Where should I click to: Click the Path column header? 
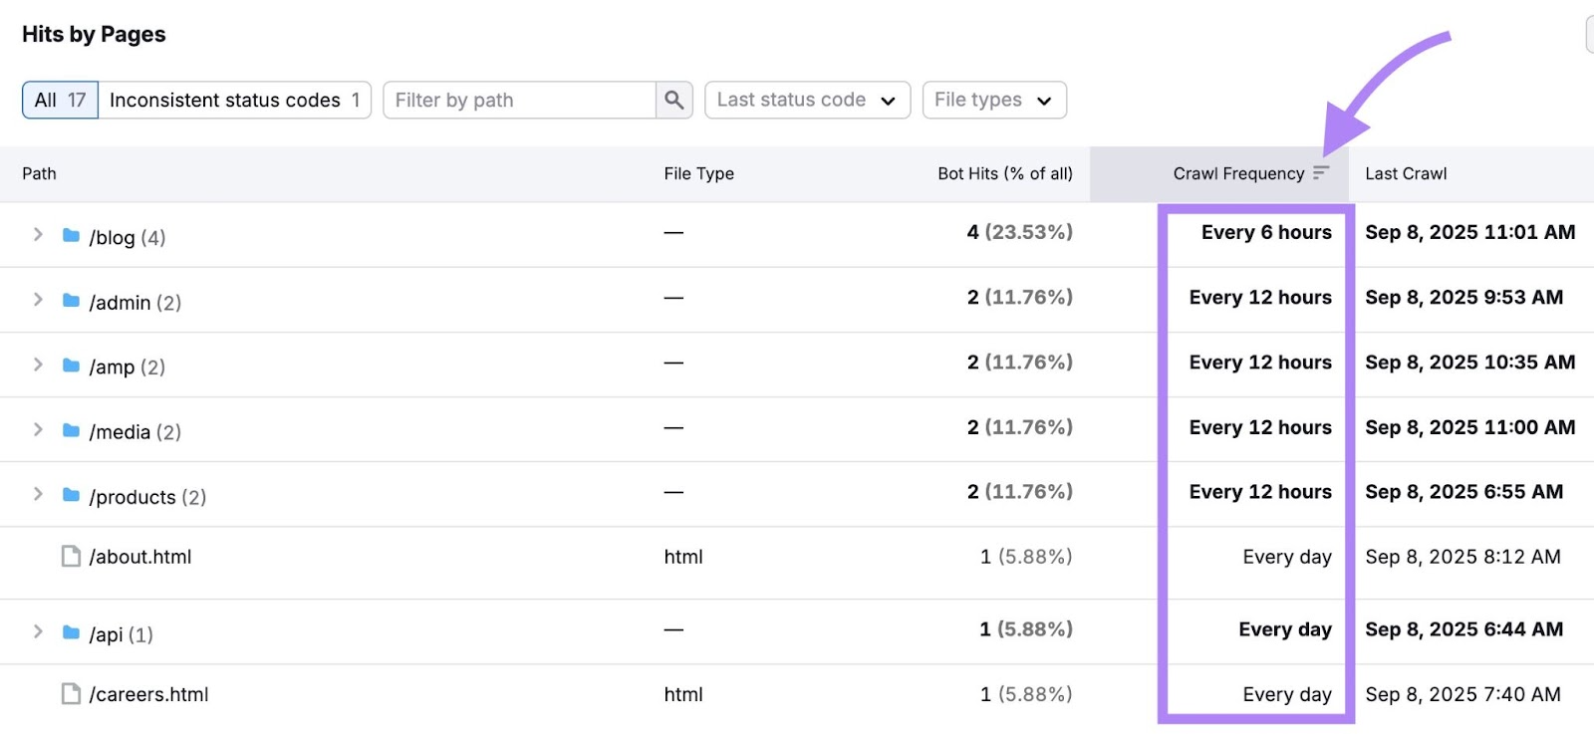[x=40, y=173]
